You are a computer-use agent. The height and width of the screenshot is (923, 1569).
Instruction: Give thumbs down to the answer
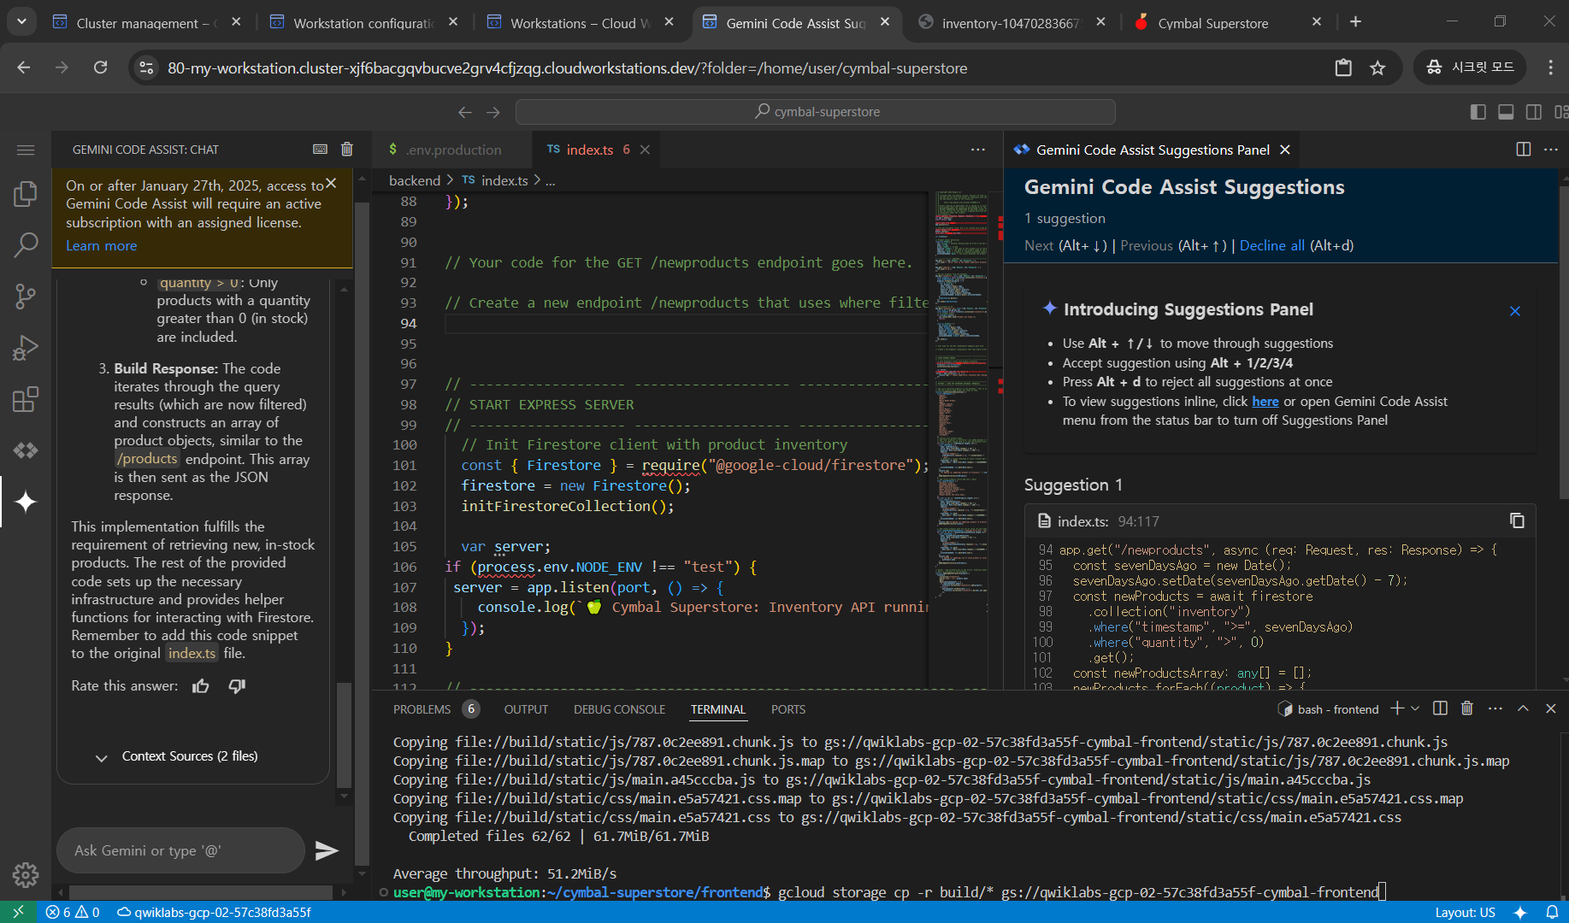point(237,686)
